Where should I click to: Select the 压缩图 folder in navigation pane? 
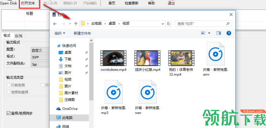coord(69,100)
